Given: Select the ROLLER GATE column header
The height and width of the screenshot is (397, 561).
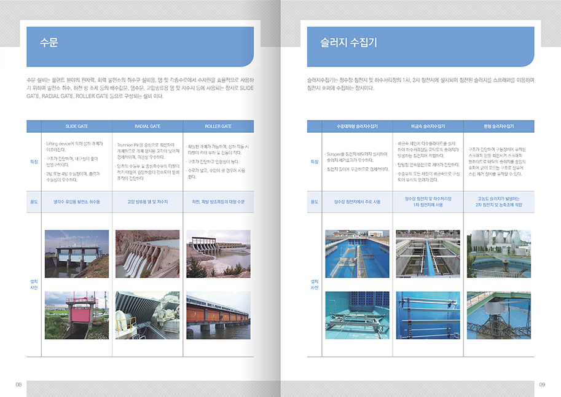Looking at the screenshot, I should 218,126.
